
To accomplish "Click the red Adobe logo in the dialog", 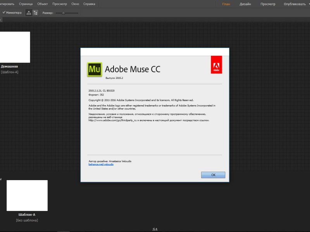I will coord(216,65).
